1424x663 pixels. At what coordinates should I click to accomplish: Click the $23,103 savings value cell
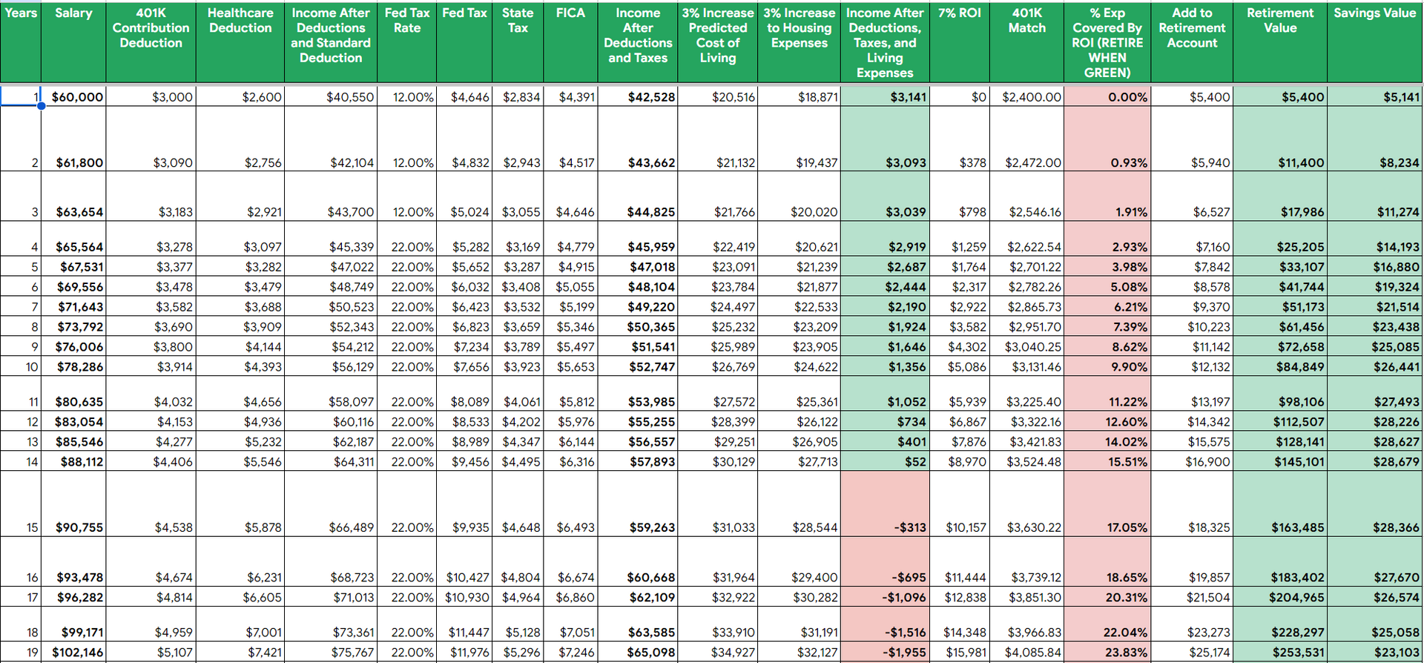pyautogui.click(x=1375, y=652)
